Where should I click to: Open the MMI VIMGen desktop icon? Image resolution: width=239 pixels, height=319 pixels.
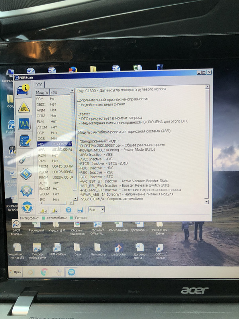[57, 250]
